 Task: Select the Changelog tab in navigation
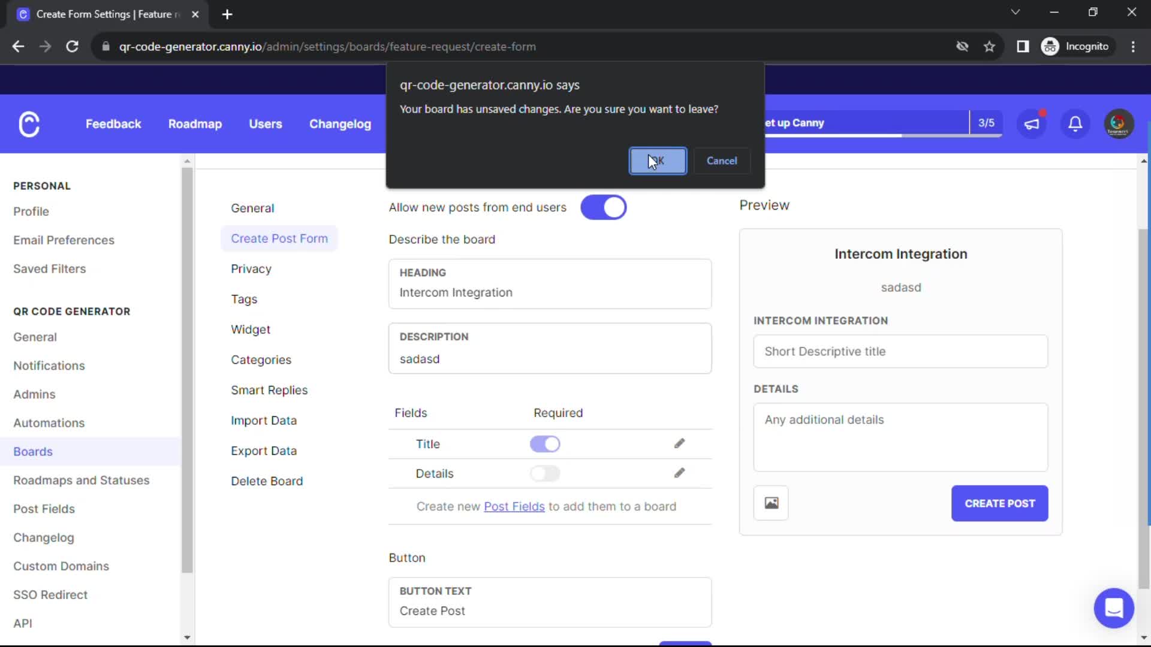pos(341,123)
